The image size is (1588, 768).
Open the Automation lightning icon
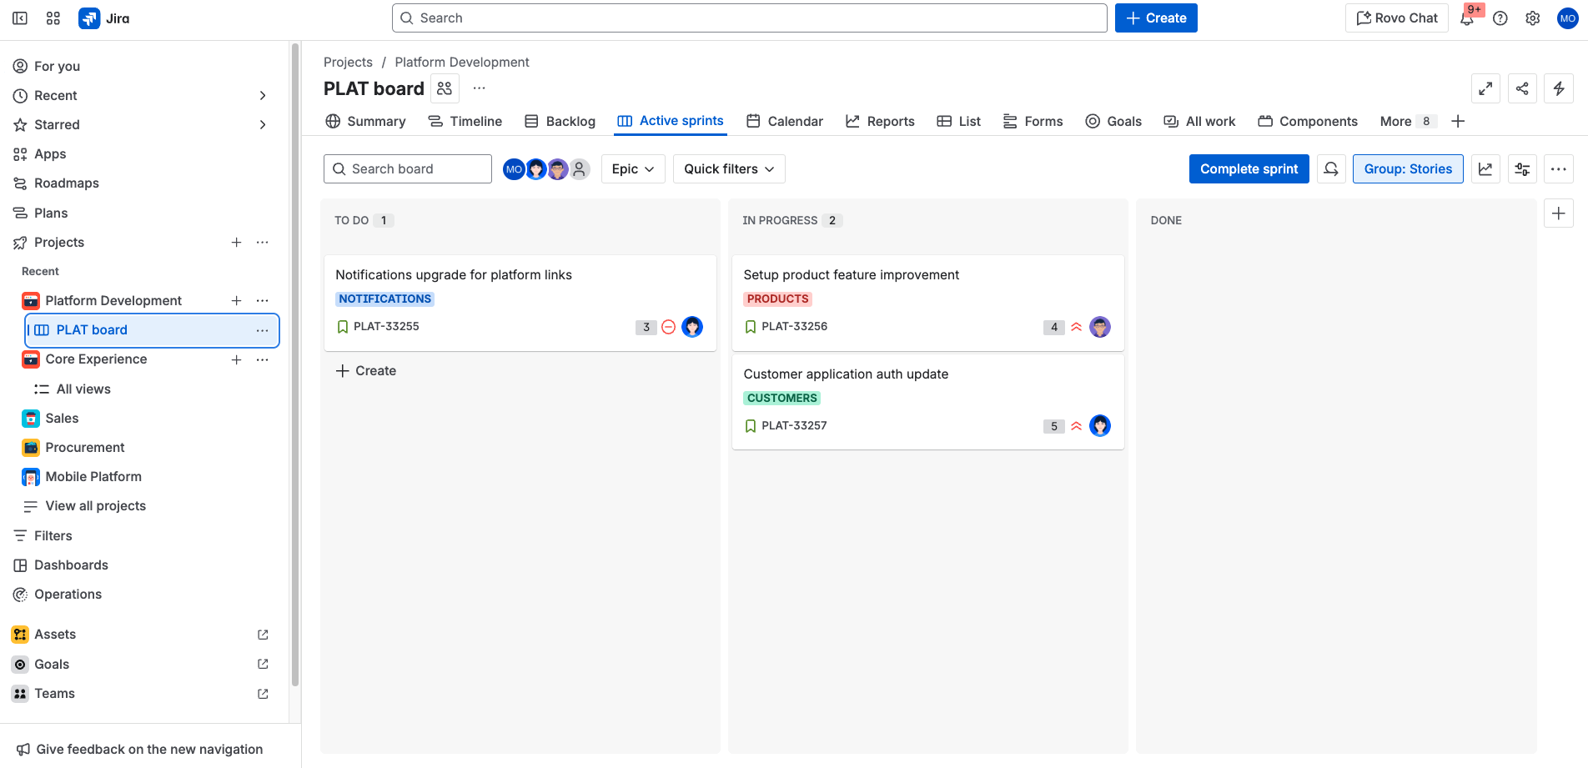(1559, 88)
